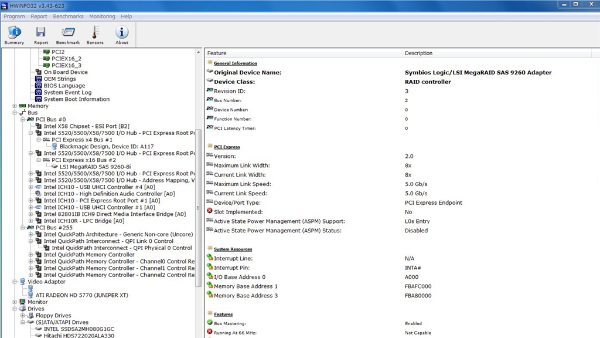Open the Help menu
This screenshot has height=338, width=600.
127,16
